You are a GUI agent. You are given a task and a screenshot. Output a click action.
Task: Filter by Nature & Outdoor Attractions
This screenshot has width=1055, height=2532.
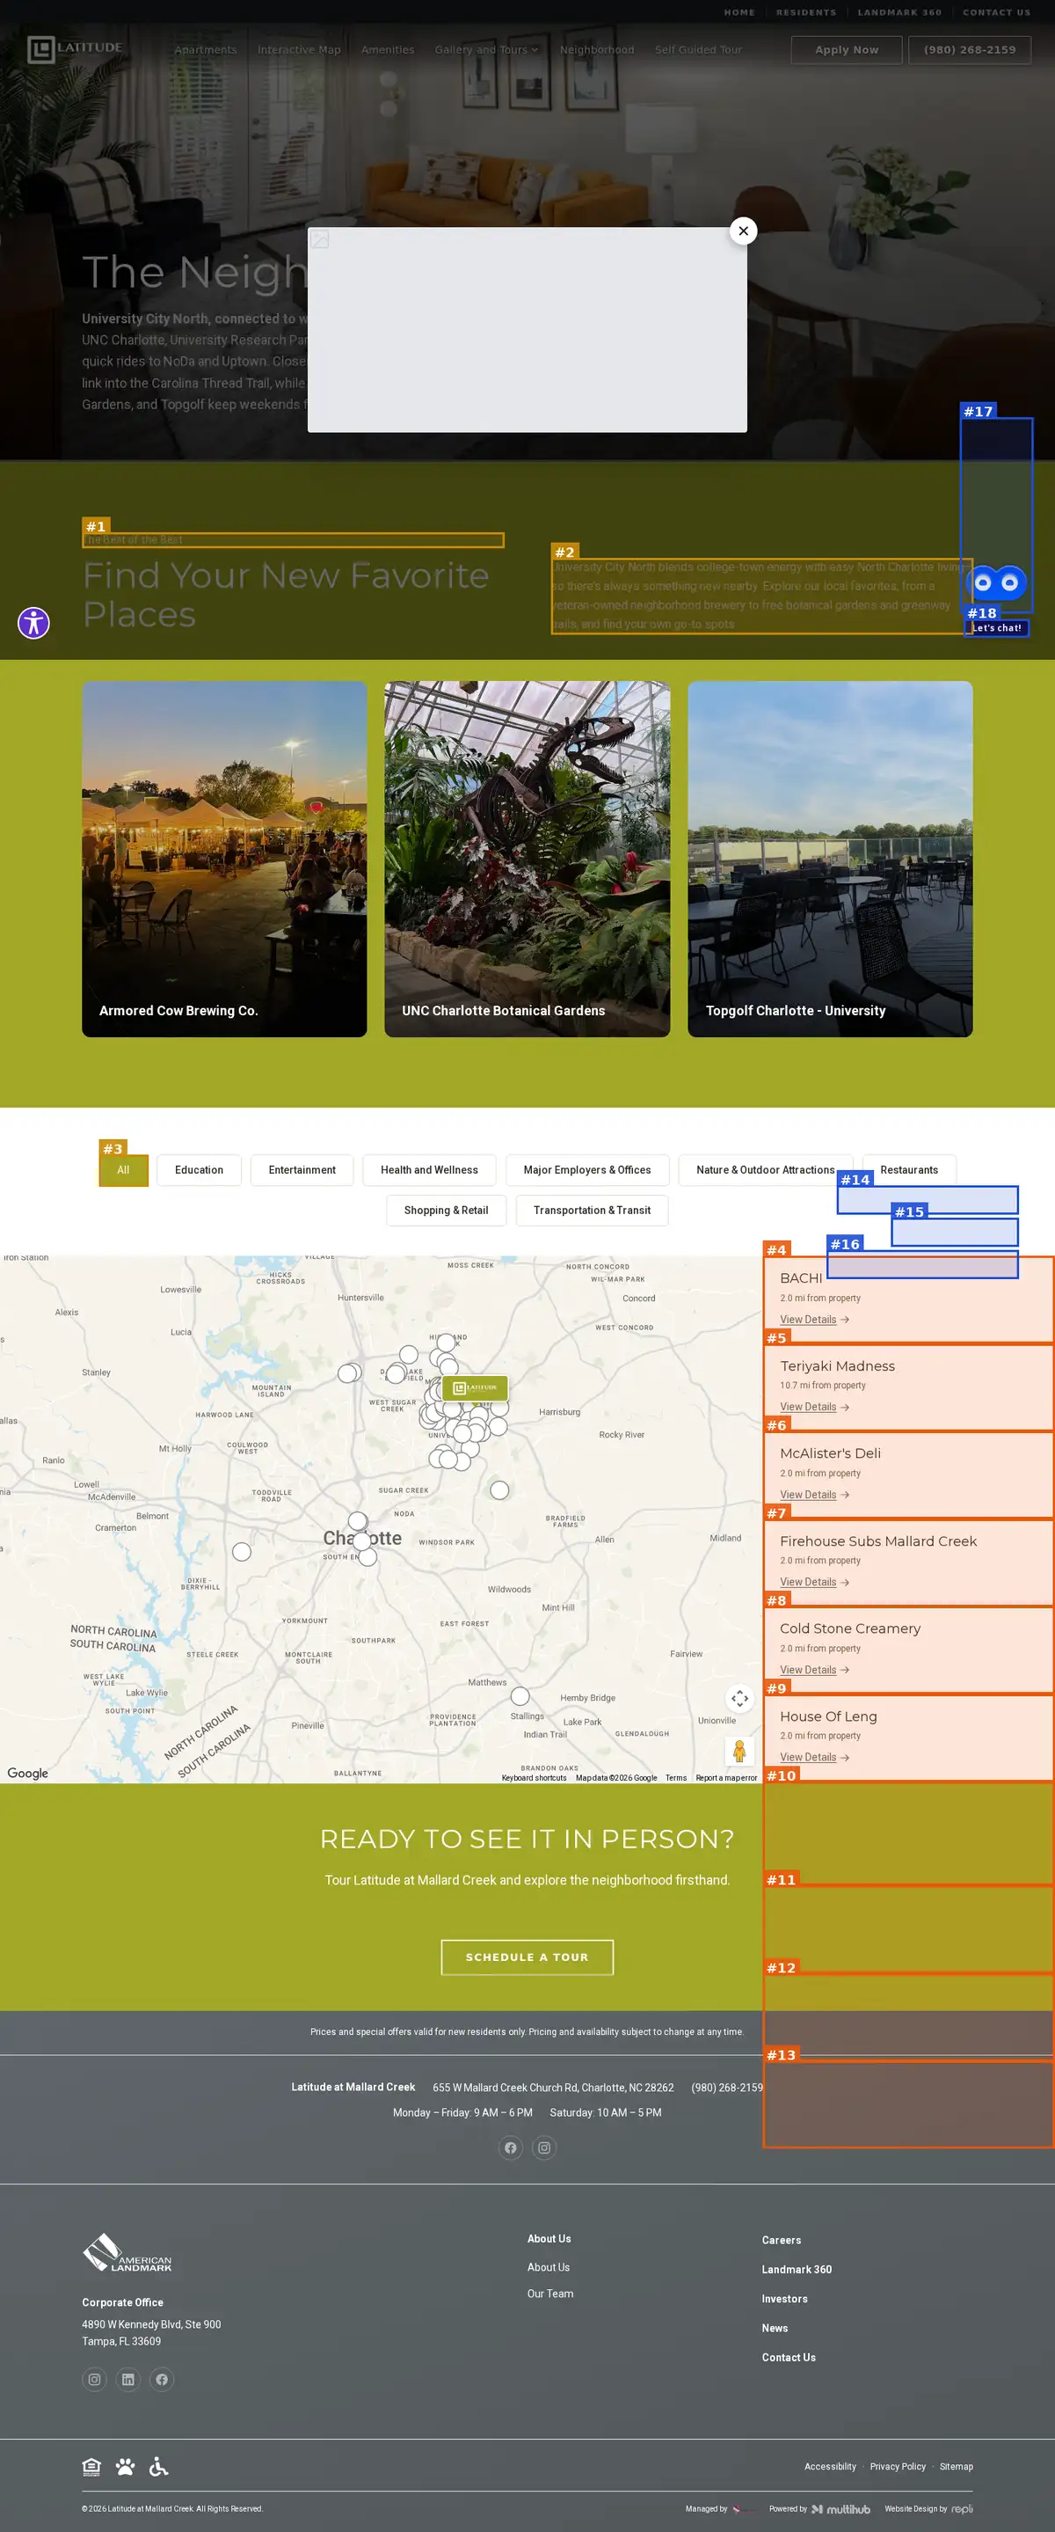tap(765, 1170)
